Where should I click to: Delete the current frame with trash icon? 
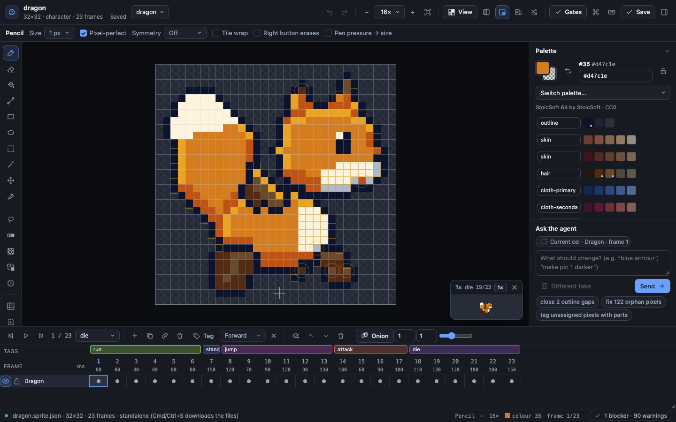[x=180, y=336]
